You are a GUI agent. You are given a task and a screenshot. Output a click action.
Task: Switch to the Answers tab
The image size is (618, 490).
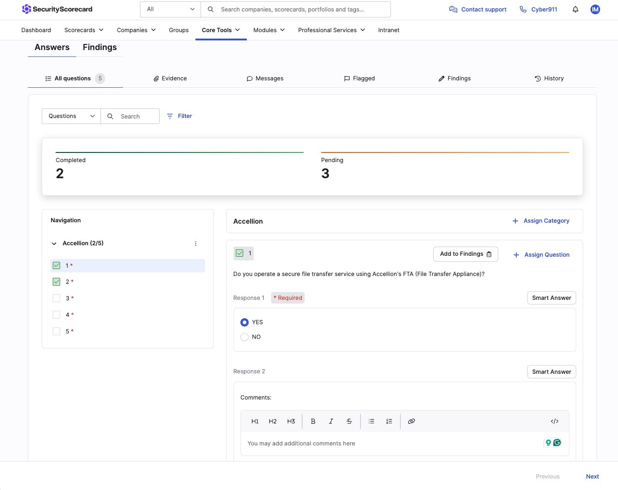[52, 47]
